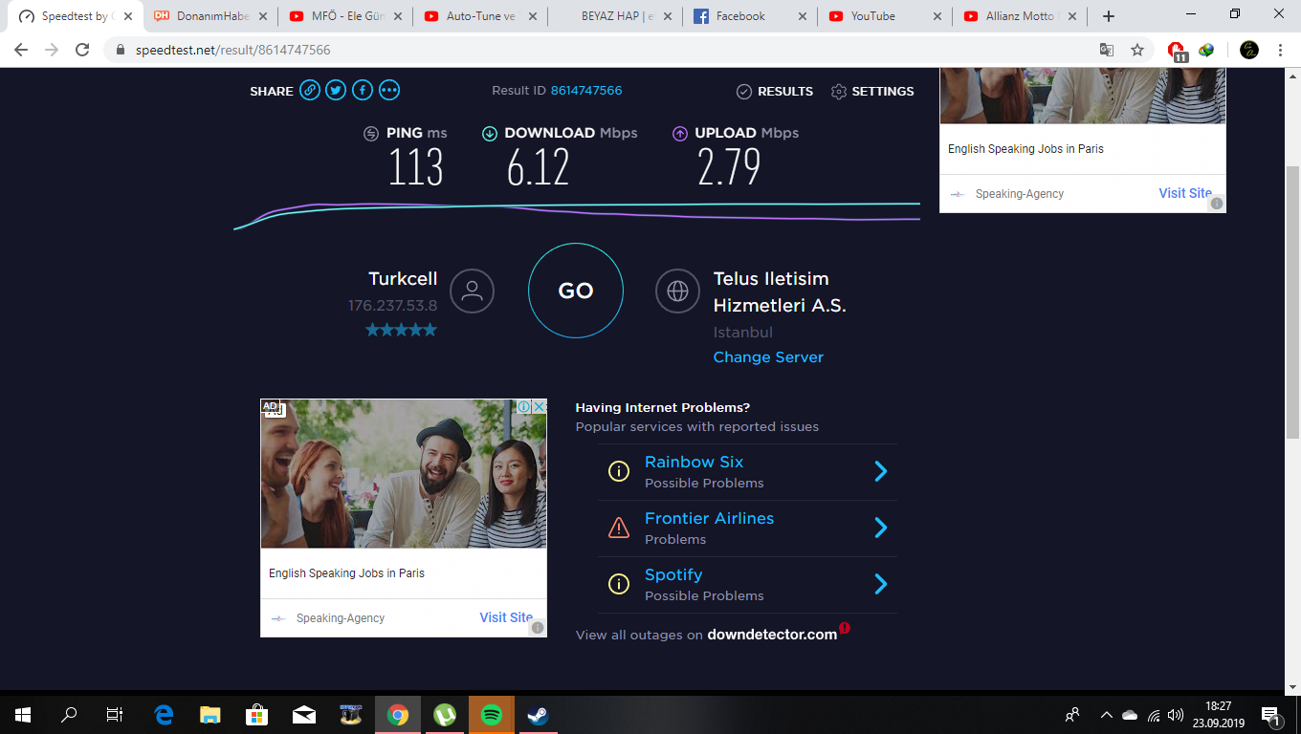Switch to MFÖ - Ele Gün YouTube tab
The width and height of the screenshot is (1301, 734).
click(346, 16)
